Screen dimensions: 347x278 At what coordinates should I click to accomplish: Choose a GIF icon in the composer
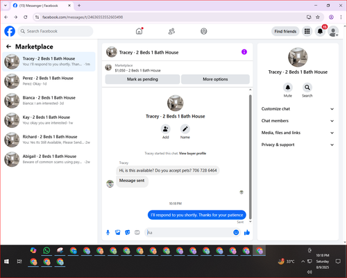pos(137,232)
